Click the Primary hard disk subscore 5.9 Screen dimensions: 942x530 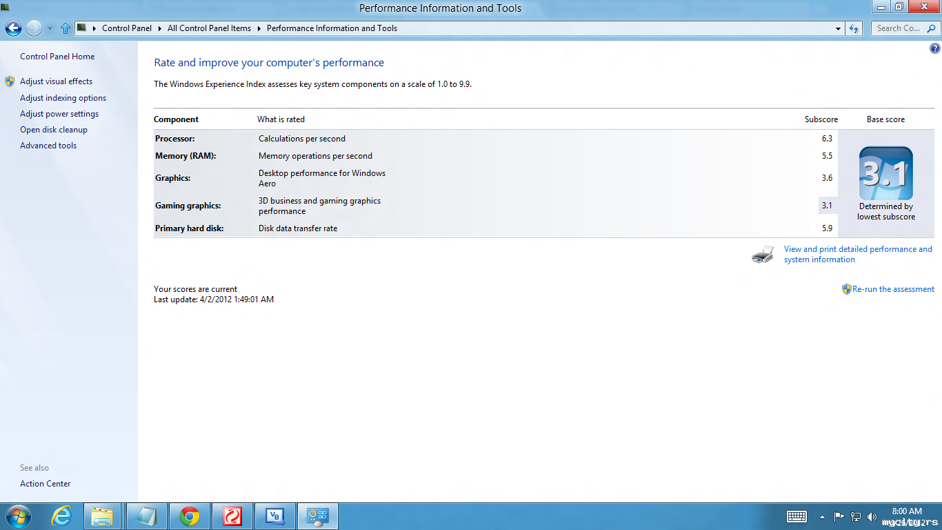(827, 228)
